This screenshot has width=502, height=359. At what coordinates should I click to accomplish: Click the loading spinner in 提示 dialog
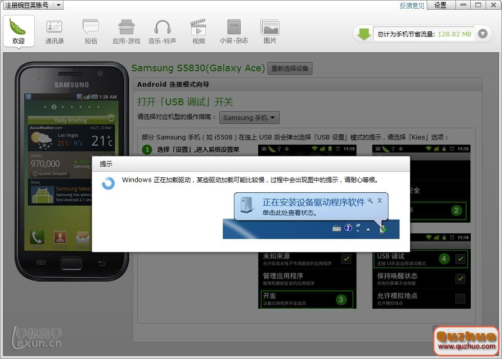tap(108, 184)
